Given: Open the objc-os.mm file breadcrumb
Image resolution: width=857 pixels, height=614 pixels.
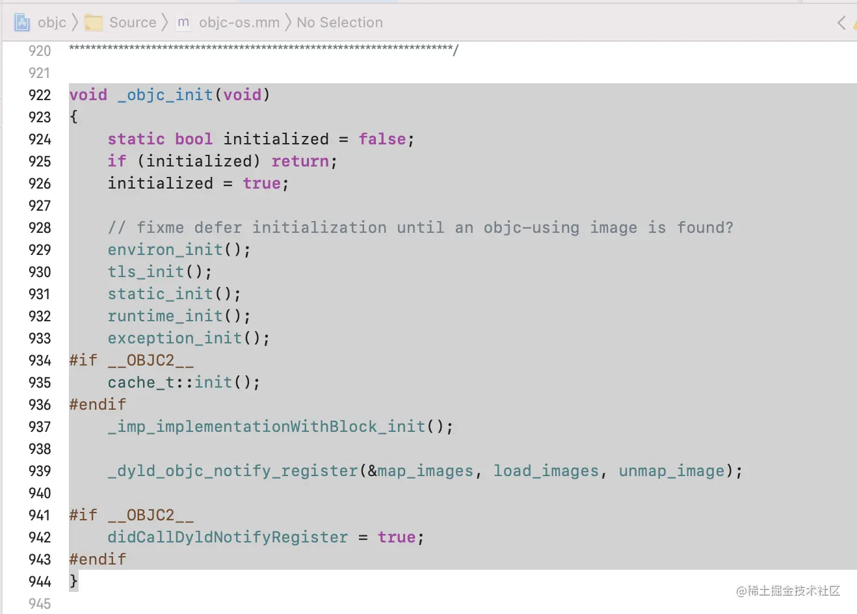Looking at the screenshot, I should (239, 23).
